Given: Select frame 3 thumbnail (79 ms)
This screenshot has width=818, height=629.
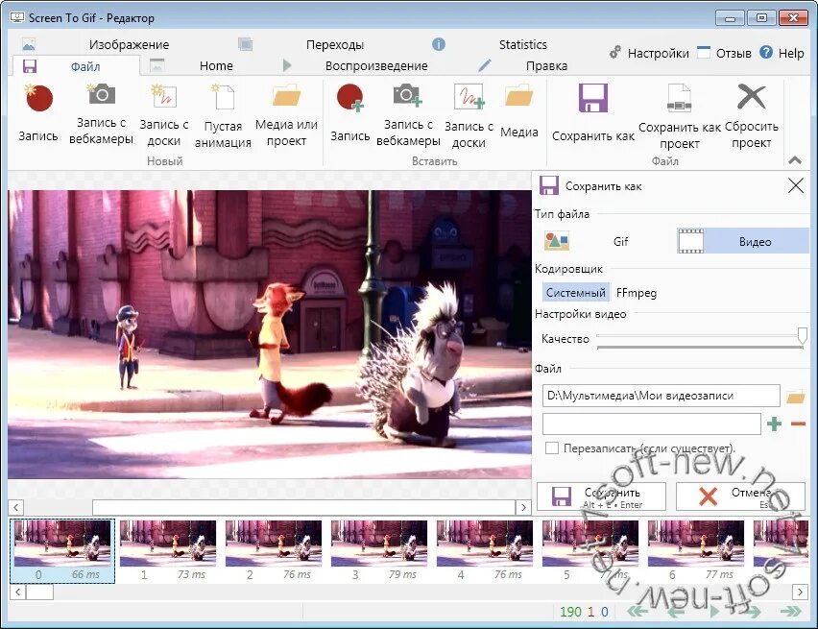Looking at the screenshot, I should [379, 550].
